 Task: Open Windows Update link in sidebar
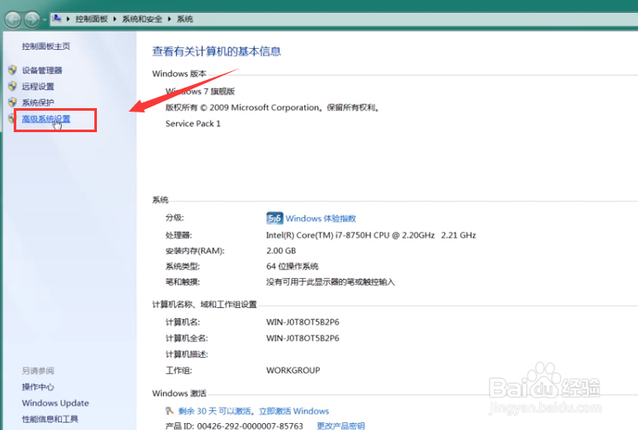point(56,403)
